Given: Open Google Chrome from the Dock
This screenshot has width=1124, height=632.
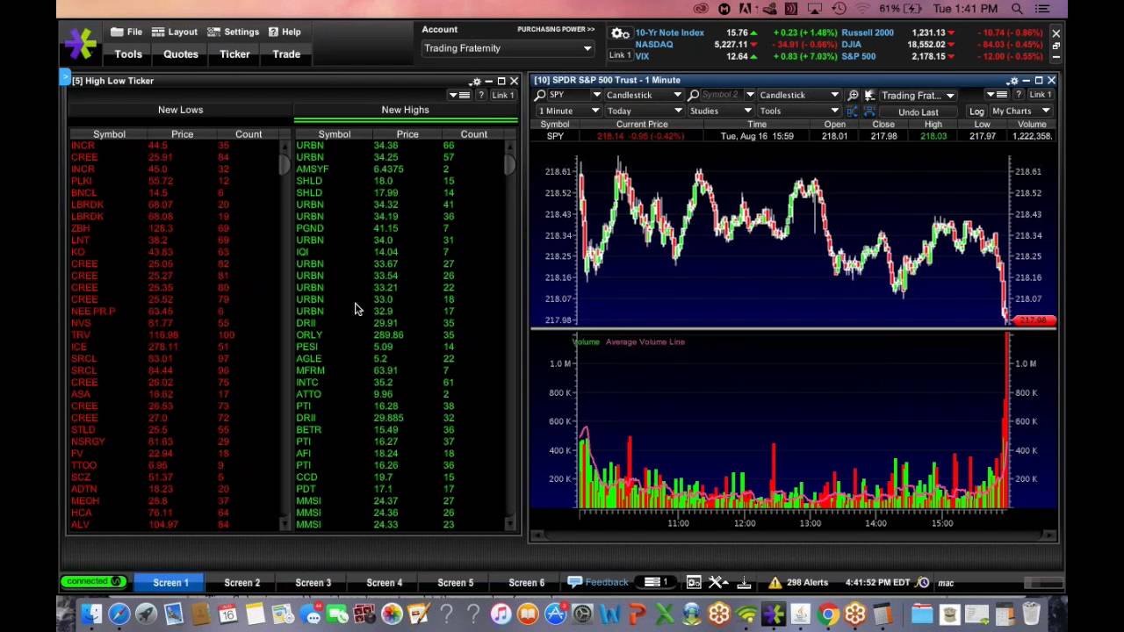Looking at the screenshot, I should [827, 614].
